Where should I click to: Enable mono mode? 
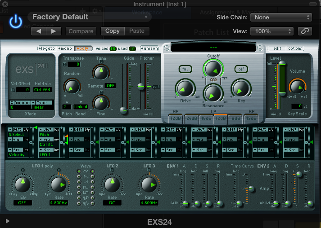[65, 48]
